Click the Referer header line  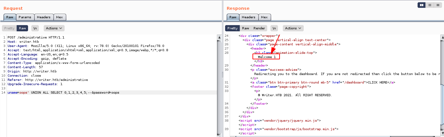48,80
